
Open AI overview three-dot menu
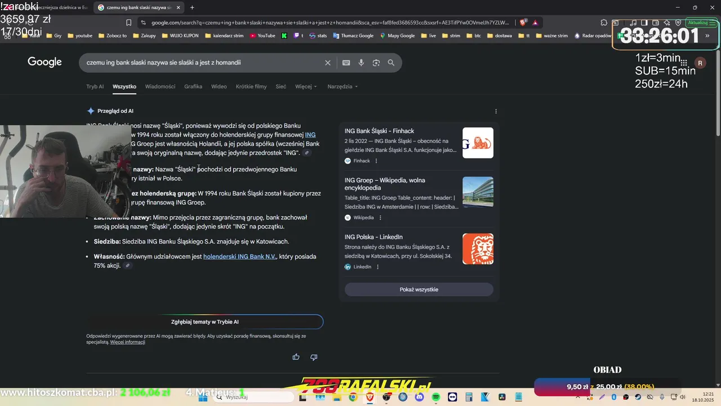496,111
